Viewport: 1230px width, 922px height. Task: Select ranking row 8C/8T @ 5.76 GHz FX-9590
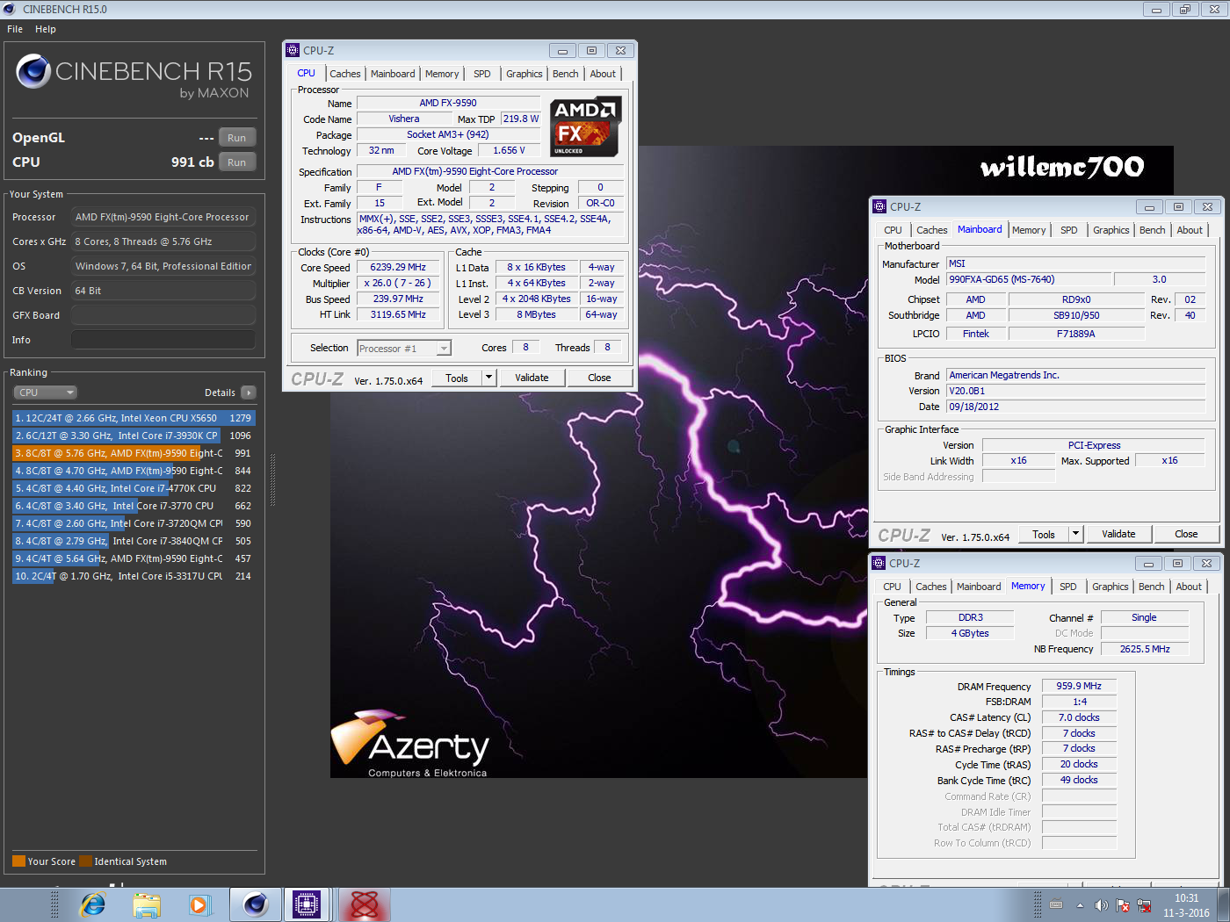click(x=134, y=453)
